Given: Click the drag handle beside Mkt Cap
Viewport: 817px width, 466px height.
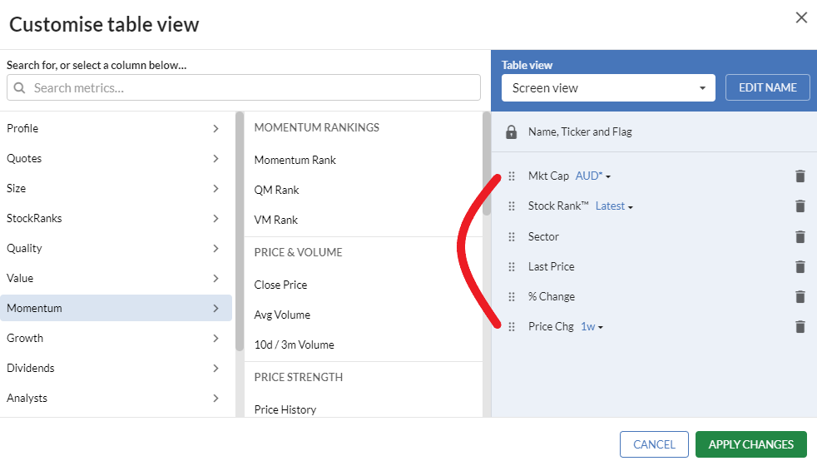Looking at the screenshot, I should pos(512,176).
